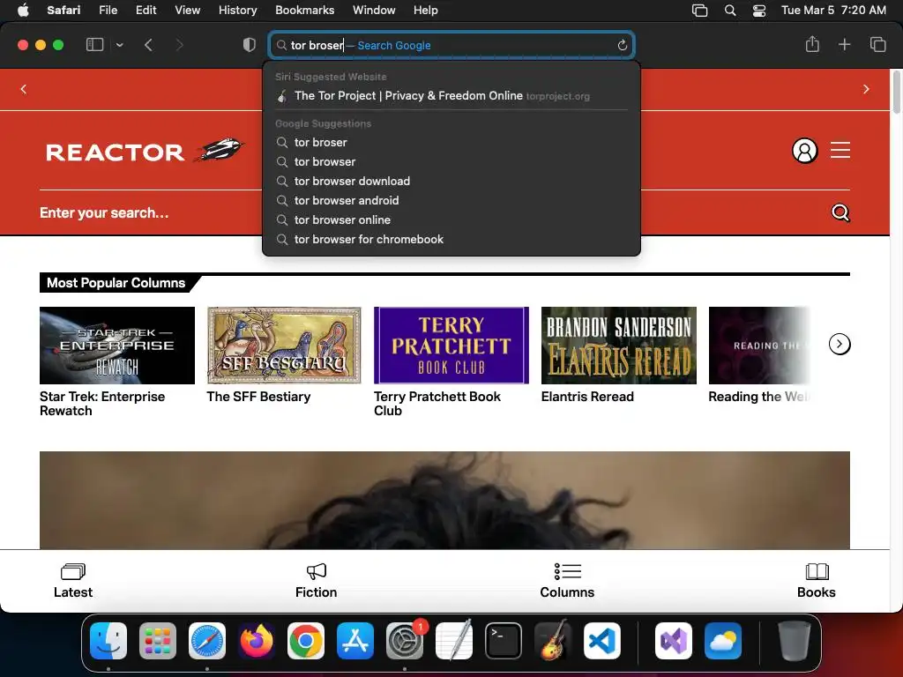Click the Reactor logo
The height and width of the screenshot is (677, 903).
tap(146, 151)
